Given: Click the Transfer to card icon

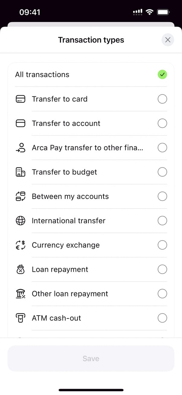Looking at the screenshot, I should (20, 99).
